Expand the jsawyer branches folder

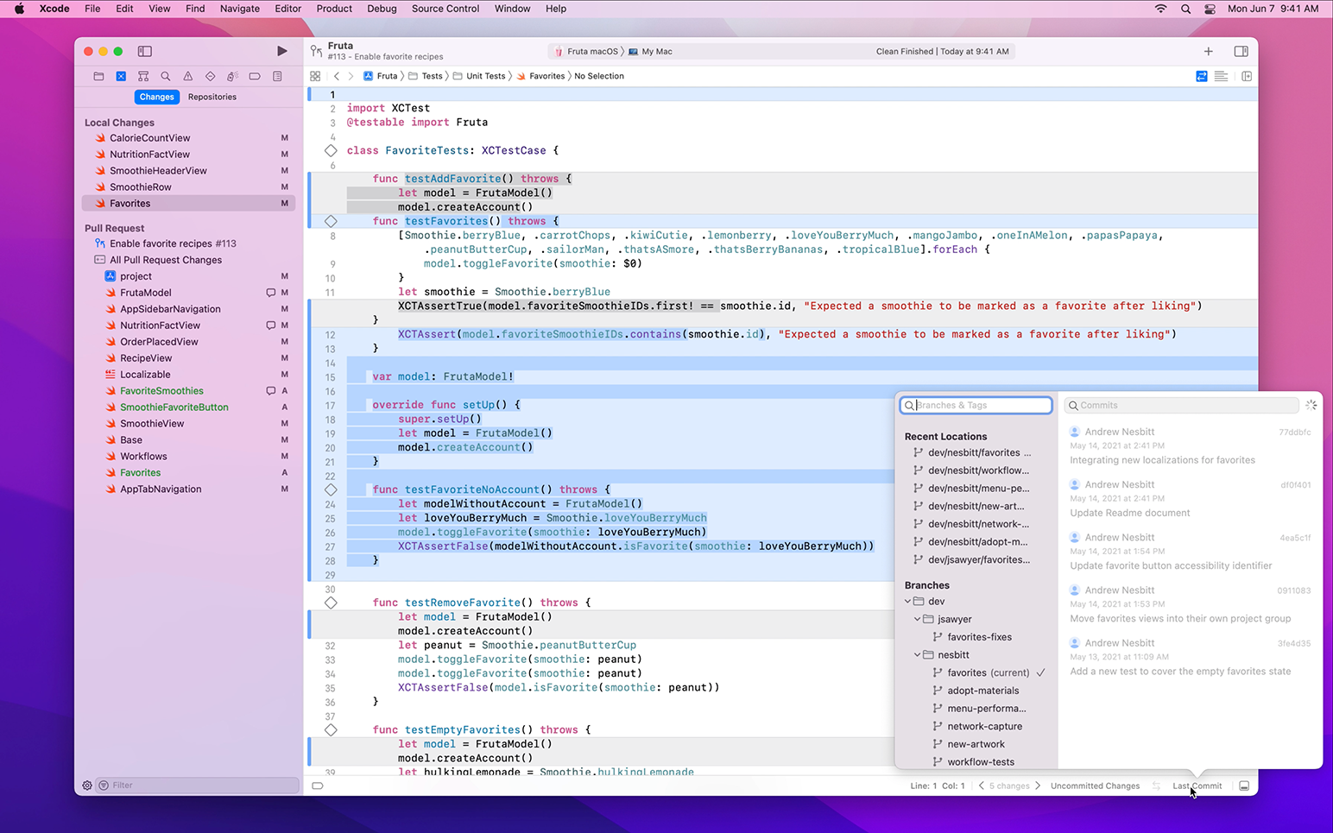(x=918, y=619)
